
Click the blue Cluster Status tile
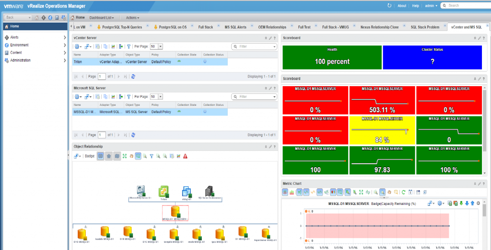point(432,57)
